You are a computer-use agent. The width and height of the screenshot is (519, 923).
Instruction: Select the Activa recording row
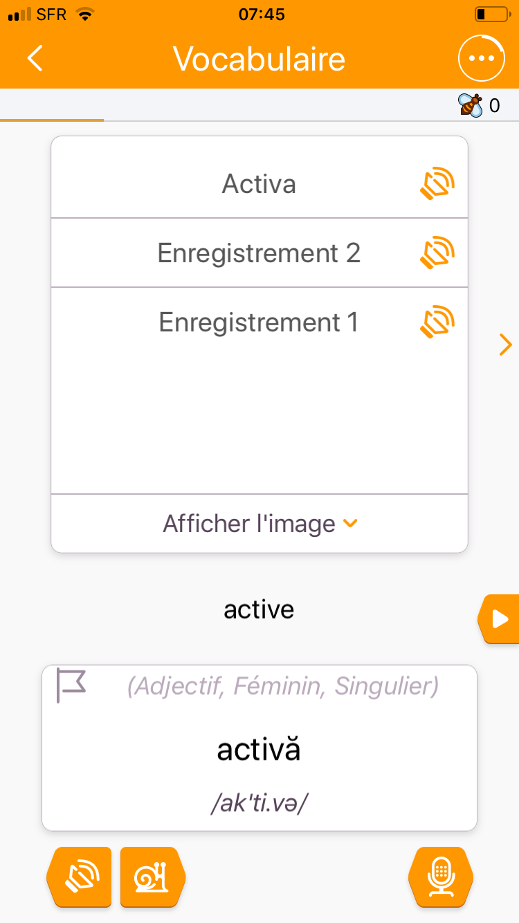pos(259,184)
